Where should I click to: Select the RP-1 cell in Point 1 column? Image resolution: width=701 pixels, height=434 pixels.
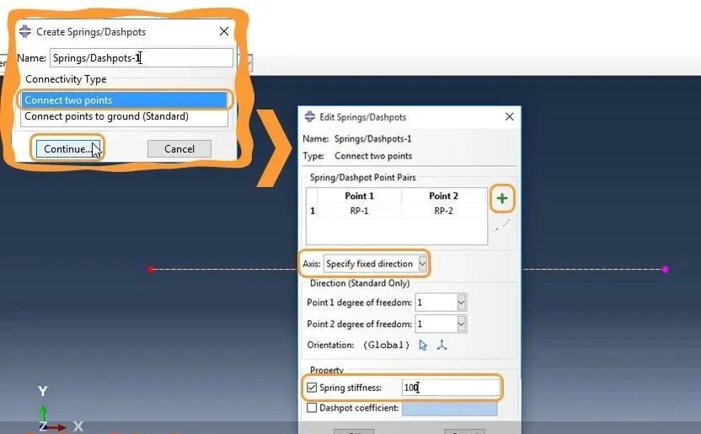click(360, 211)
